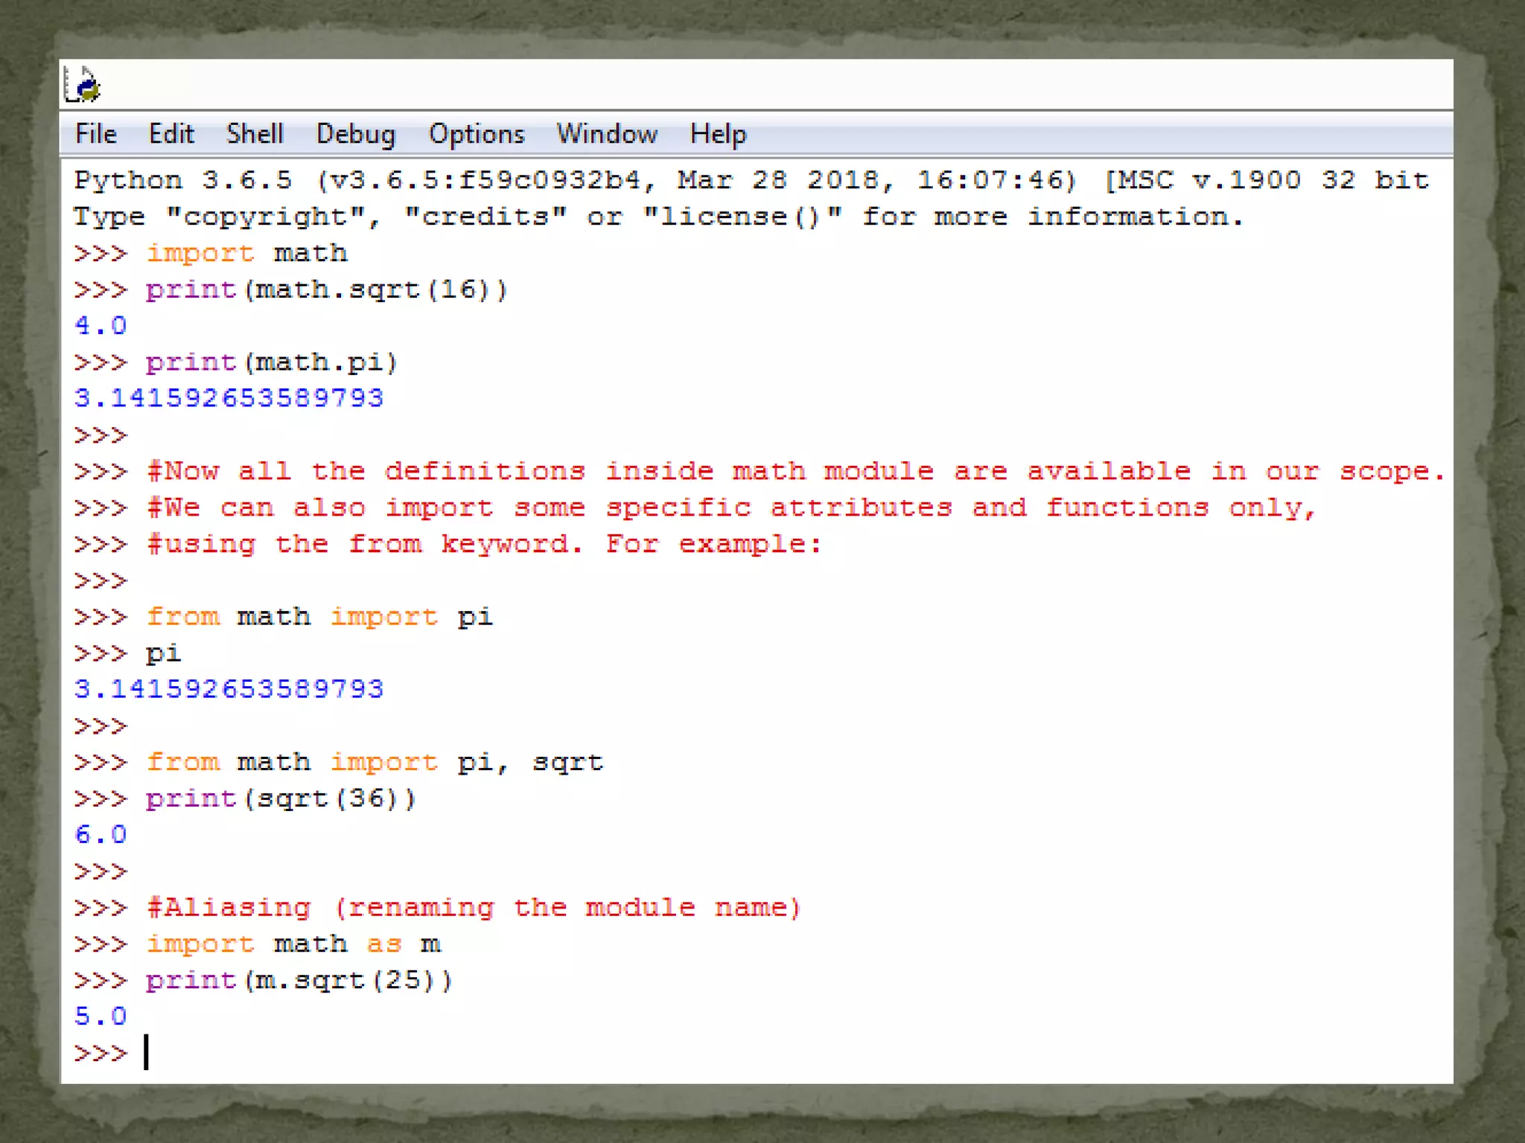Open the Shell menu
This screenshot has height=1143, width=1525.
coord(255,134)
